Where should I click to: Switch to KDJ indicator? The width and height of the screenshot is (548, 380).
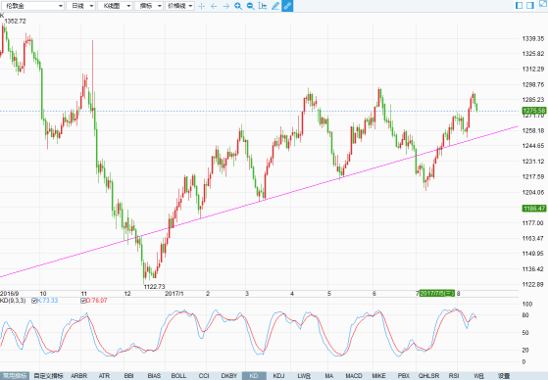[278, 376]
